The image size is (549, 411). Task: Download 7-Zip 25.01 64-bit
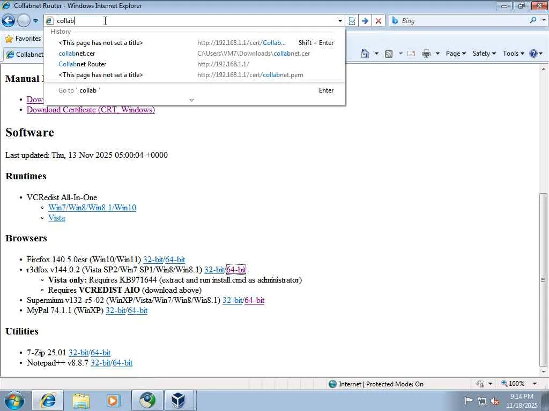click(100, 353)
